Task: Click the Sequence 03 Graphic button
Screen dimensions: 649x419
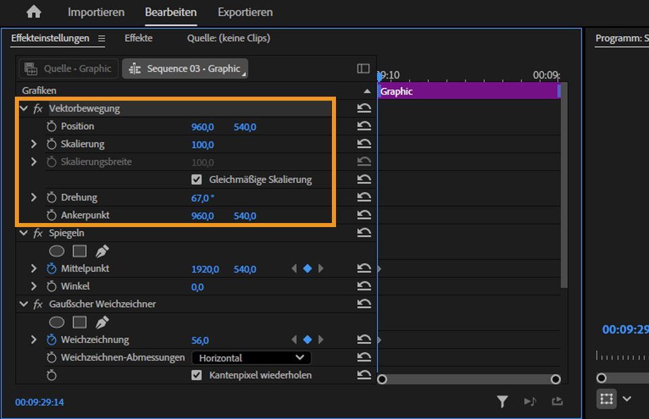Action: coord(185,68)
